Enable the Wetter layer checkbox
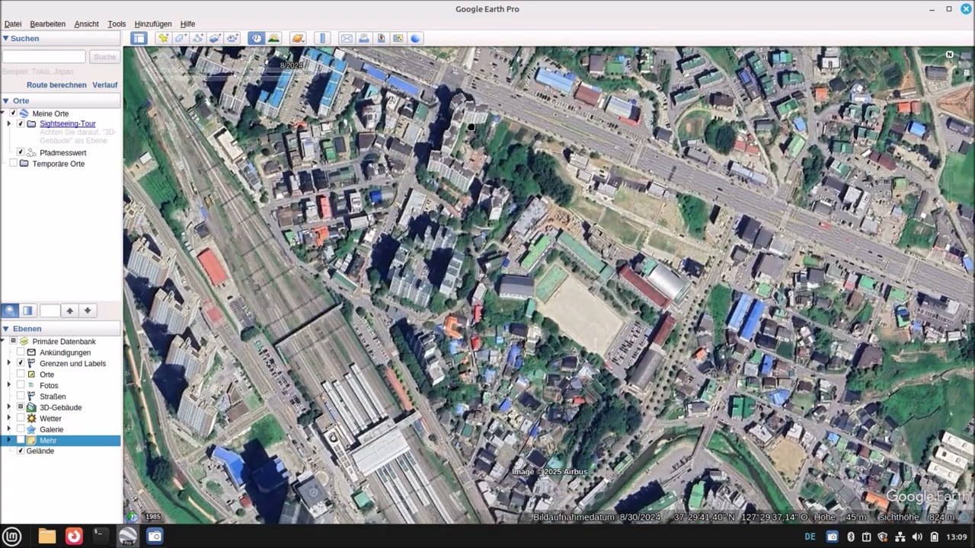This screenshot has width=975, height=548. (x=21, y=419)
